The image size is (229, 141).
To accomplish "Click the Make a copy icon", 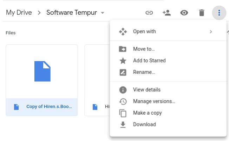I will pyautogui.click(x=123, y=113).
